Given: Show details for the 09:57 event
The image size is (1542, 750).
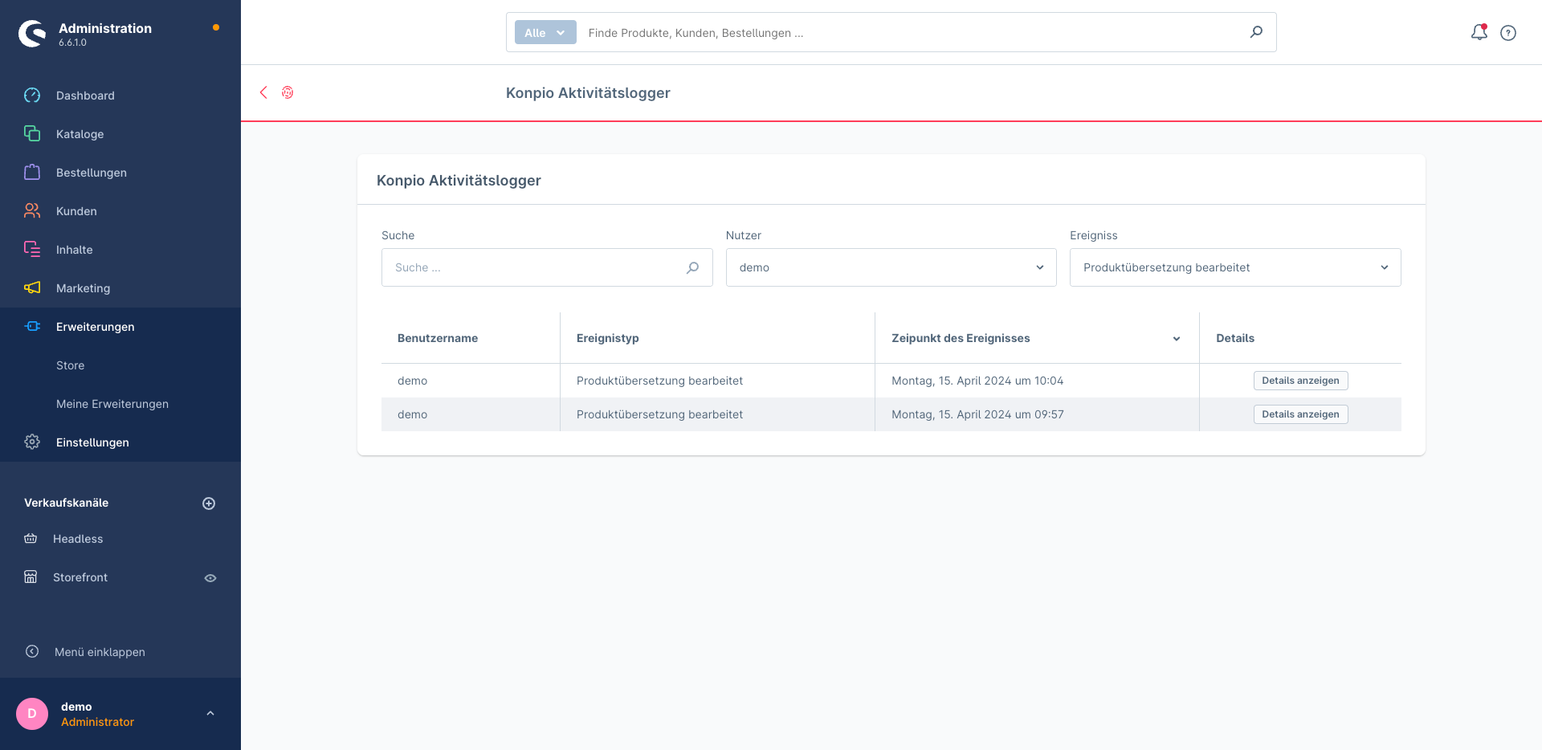Looking at the screenshot, I should 1300,414.
